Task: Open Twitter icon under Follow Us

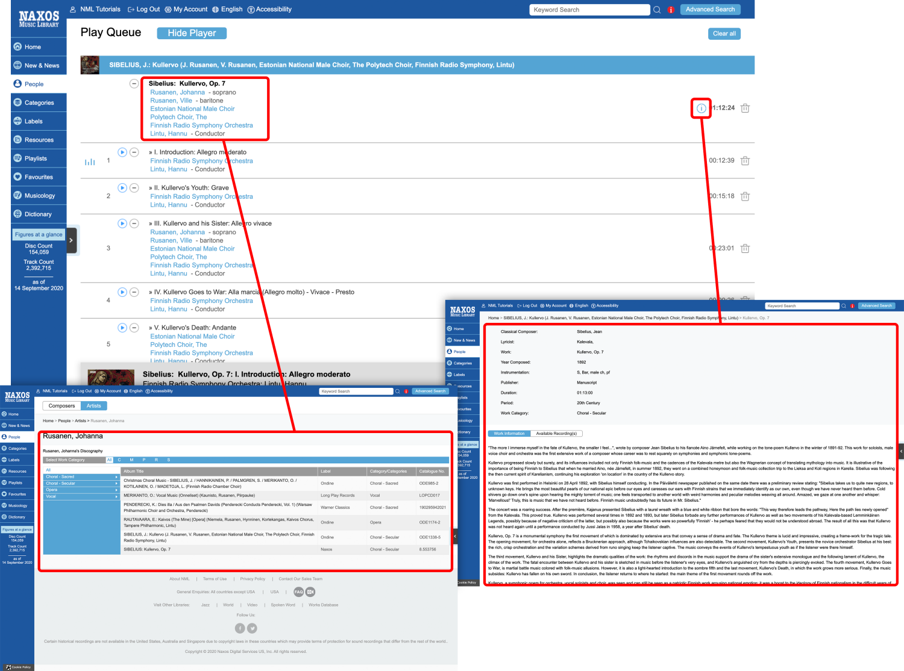Action: (253, 628)
